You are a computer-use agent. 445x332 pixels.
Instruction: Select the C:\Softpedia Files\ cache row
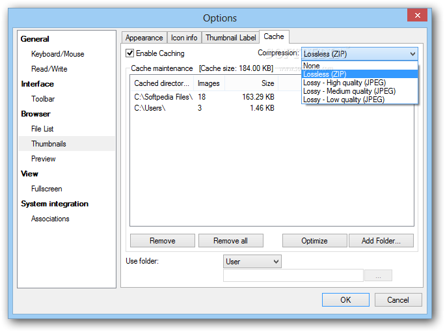point(204,97)
